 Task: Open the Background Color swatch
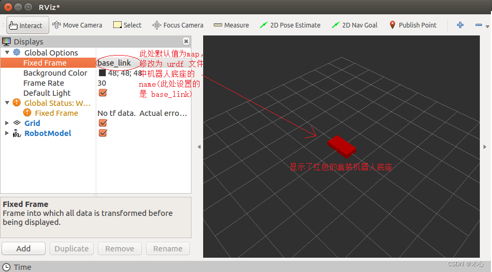click(x=102, y=73)
